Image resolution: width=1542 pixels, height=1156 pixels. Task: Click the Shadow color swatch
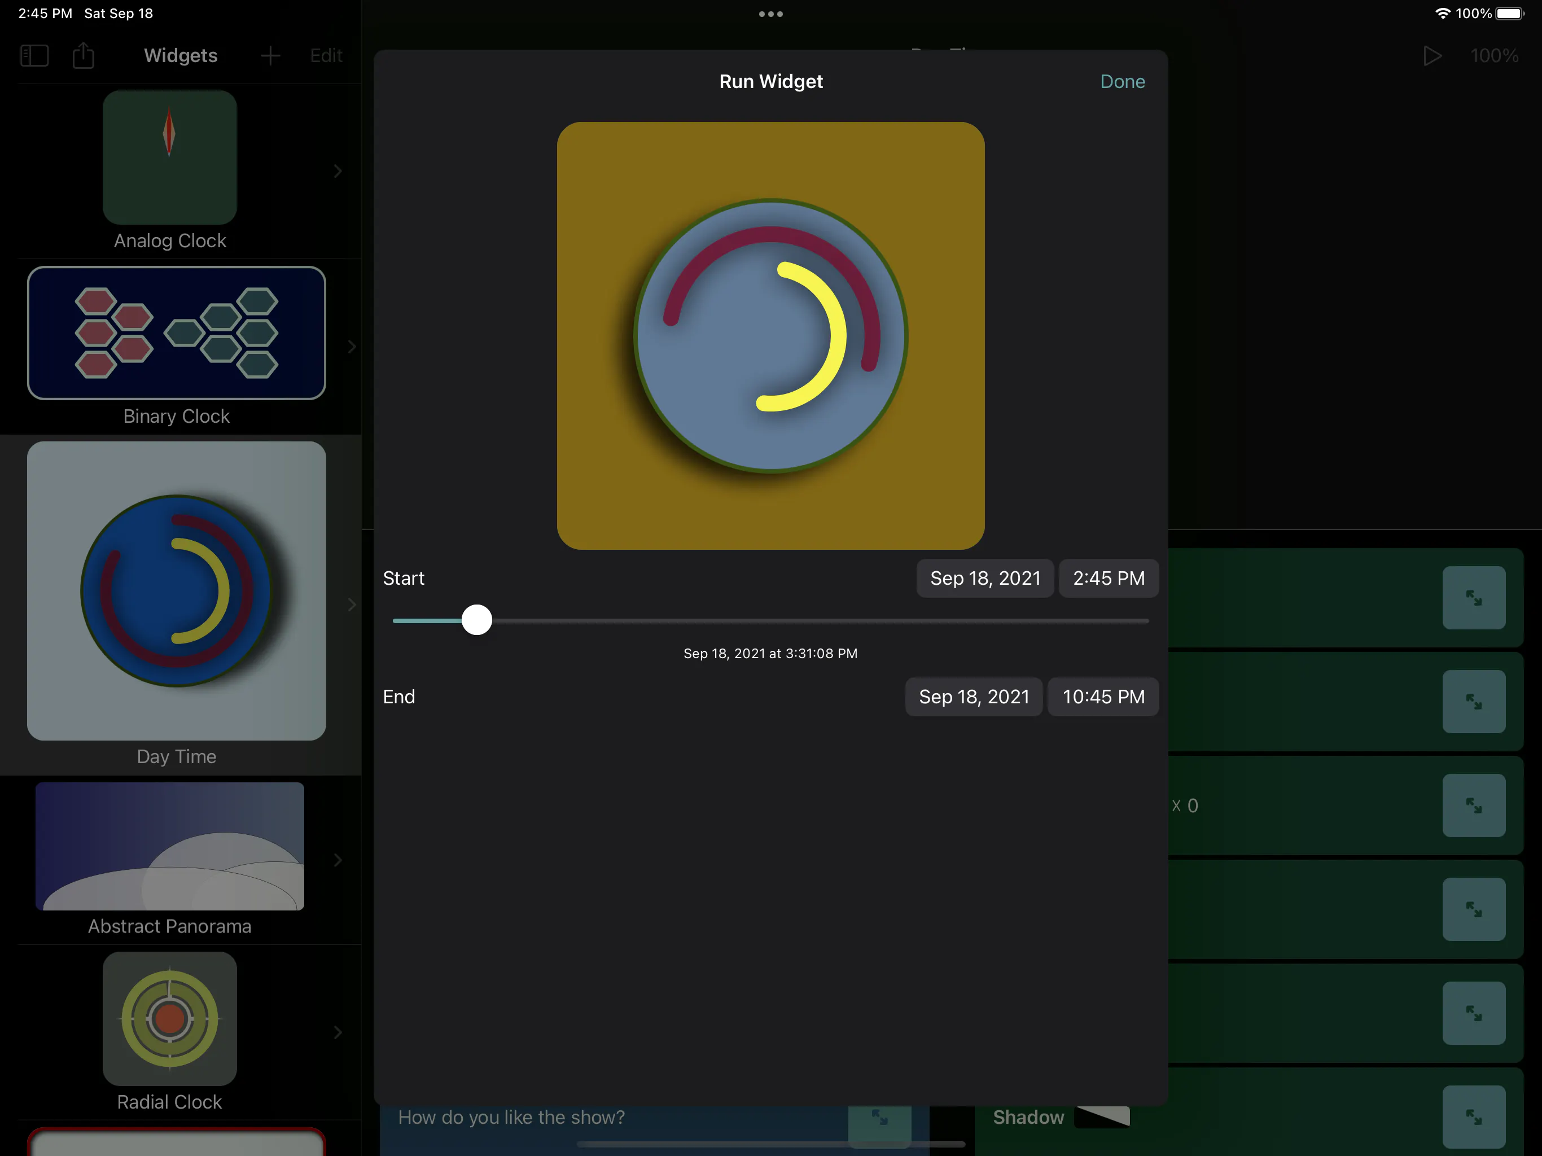1102,1117
